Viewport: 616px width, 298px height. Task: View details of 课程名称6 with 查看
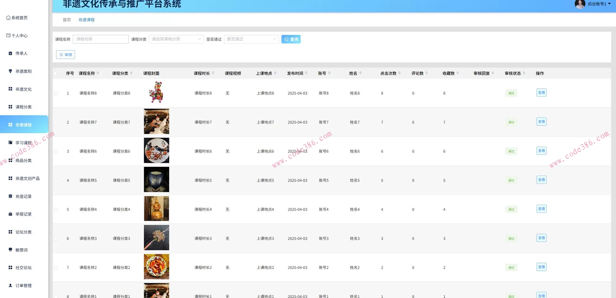tap(541, 151)
